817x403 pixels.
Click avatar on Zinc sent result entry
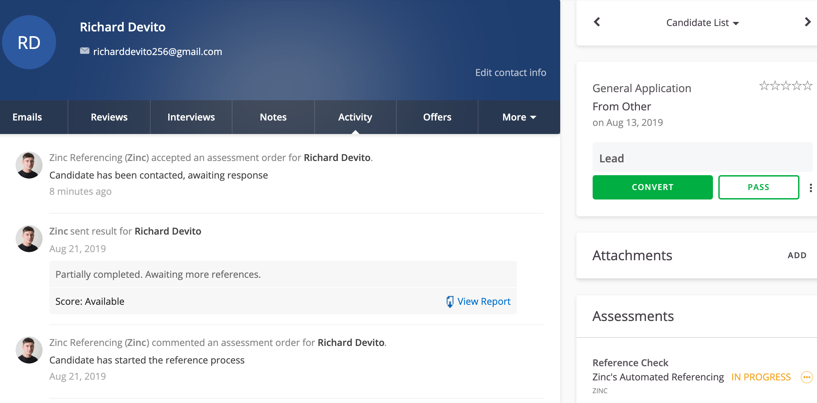pyautogui.click(x=29, y=239)
